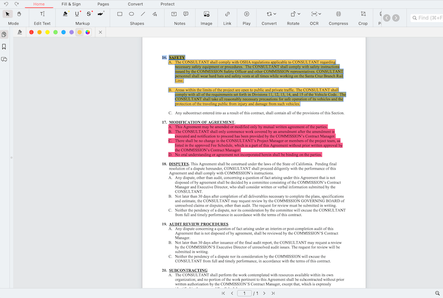This screenshot has width=443, height=298.
Task: Insert a comment bubble note
Action: [186, 14]
